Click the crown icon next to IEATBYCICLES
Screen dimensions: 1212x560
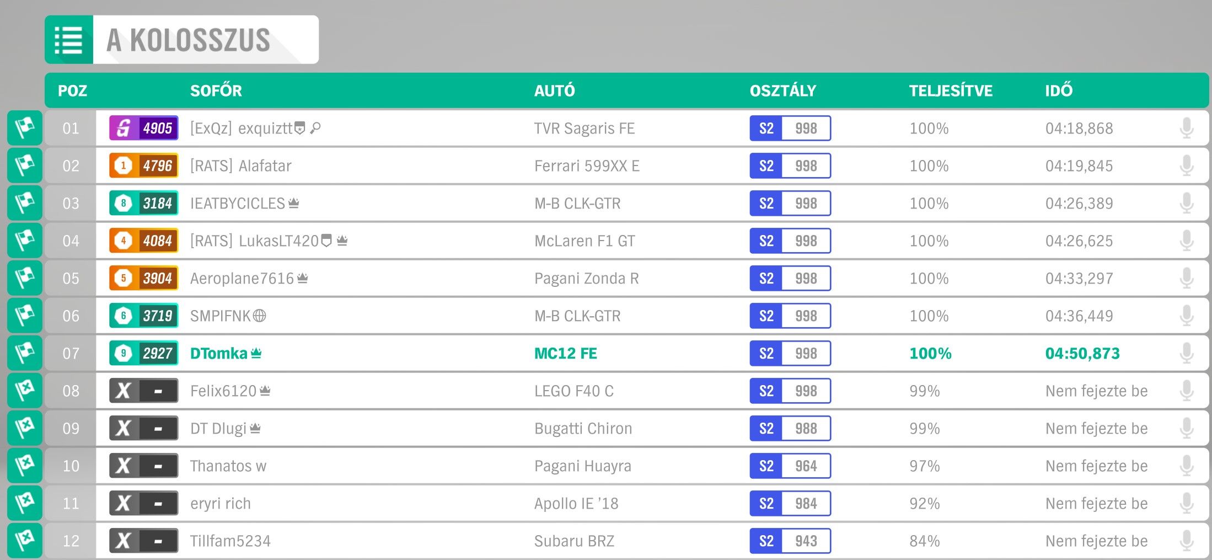[x=294, y=203]
